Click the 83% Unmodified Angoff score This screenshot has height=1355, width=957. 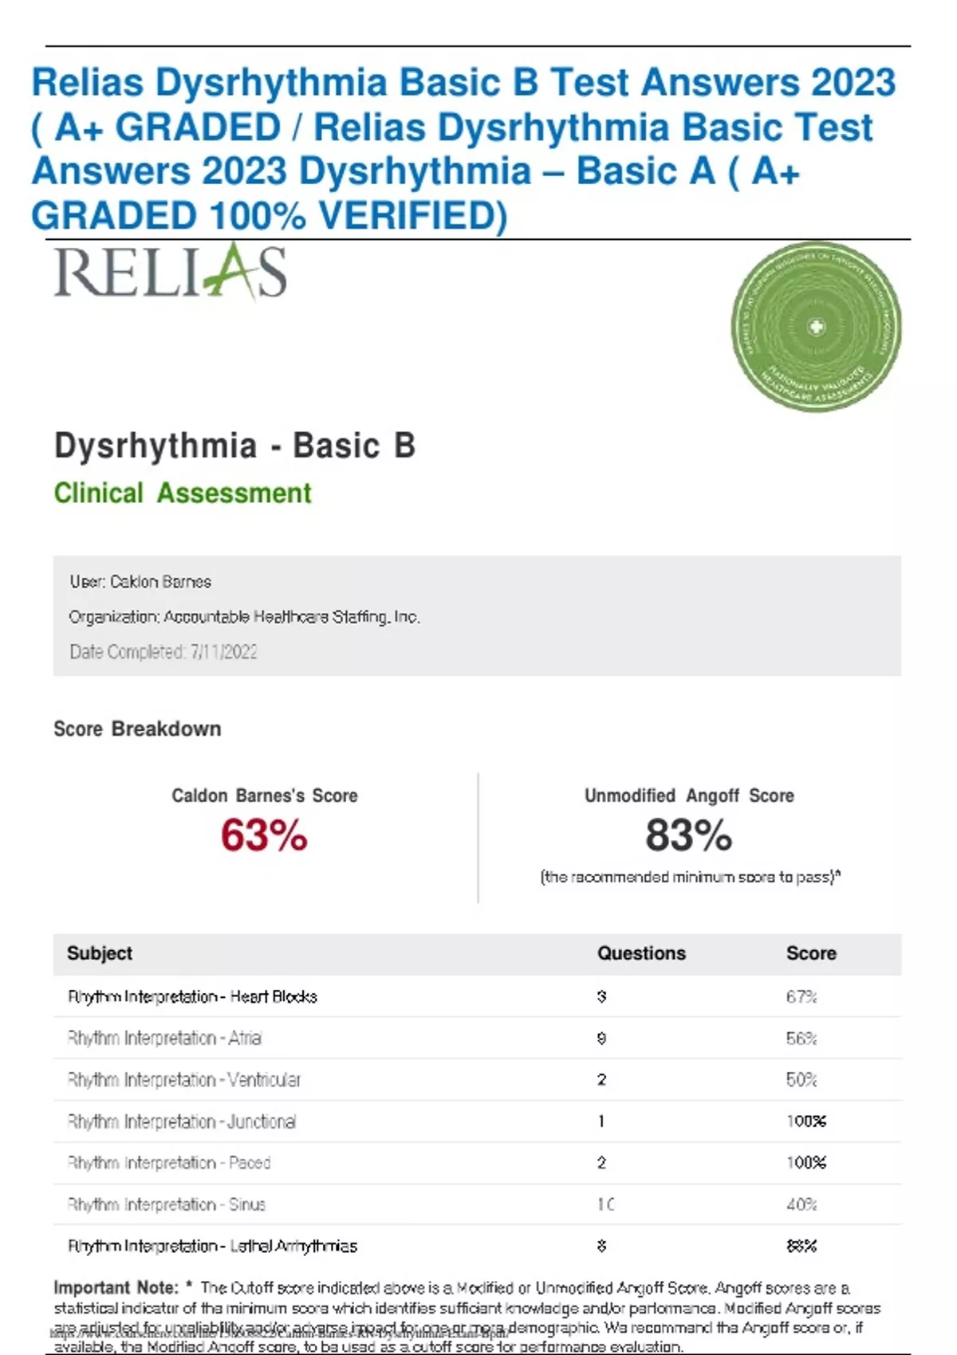pyautogui.click(x=688, y=836)
